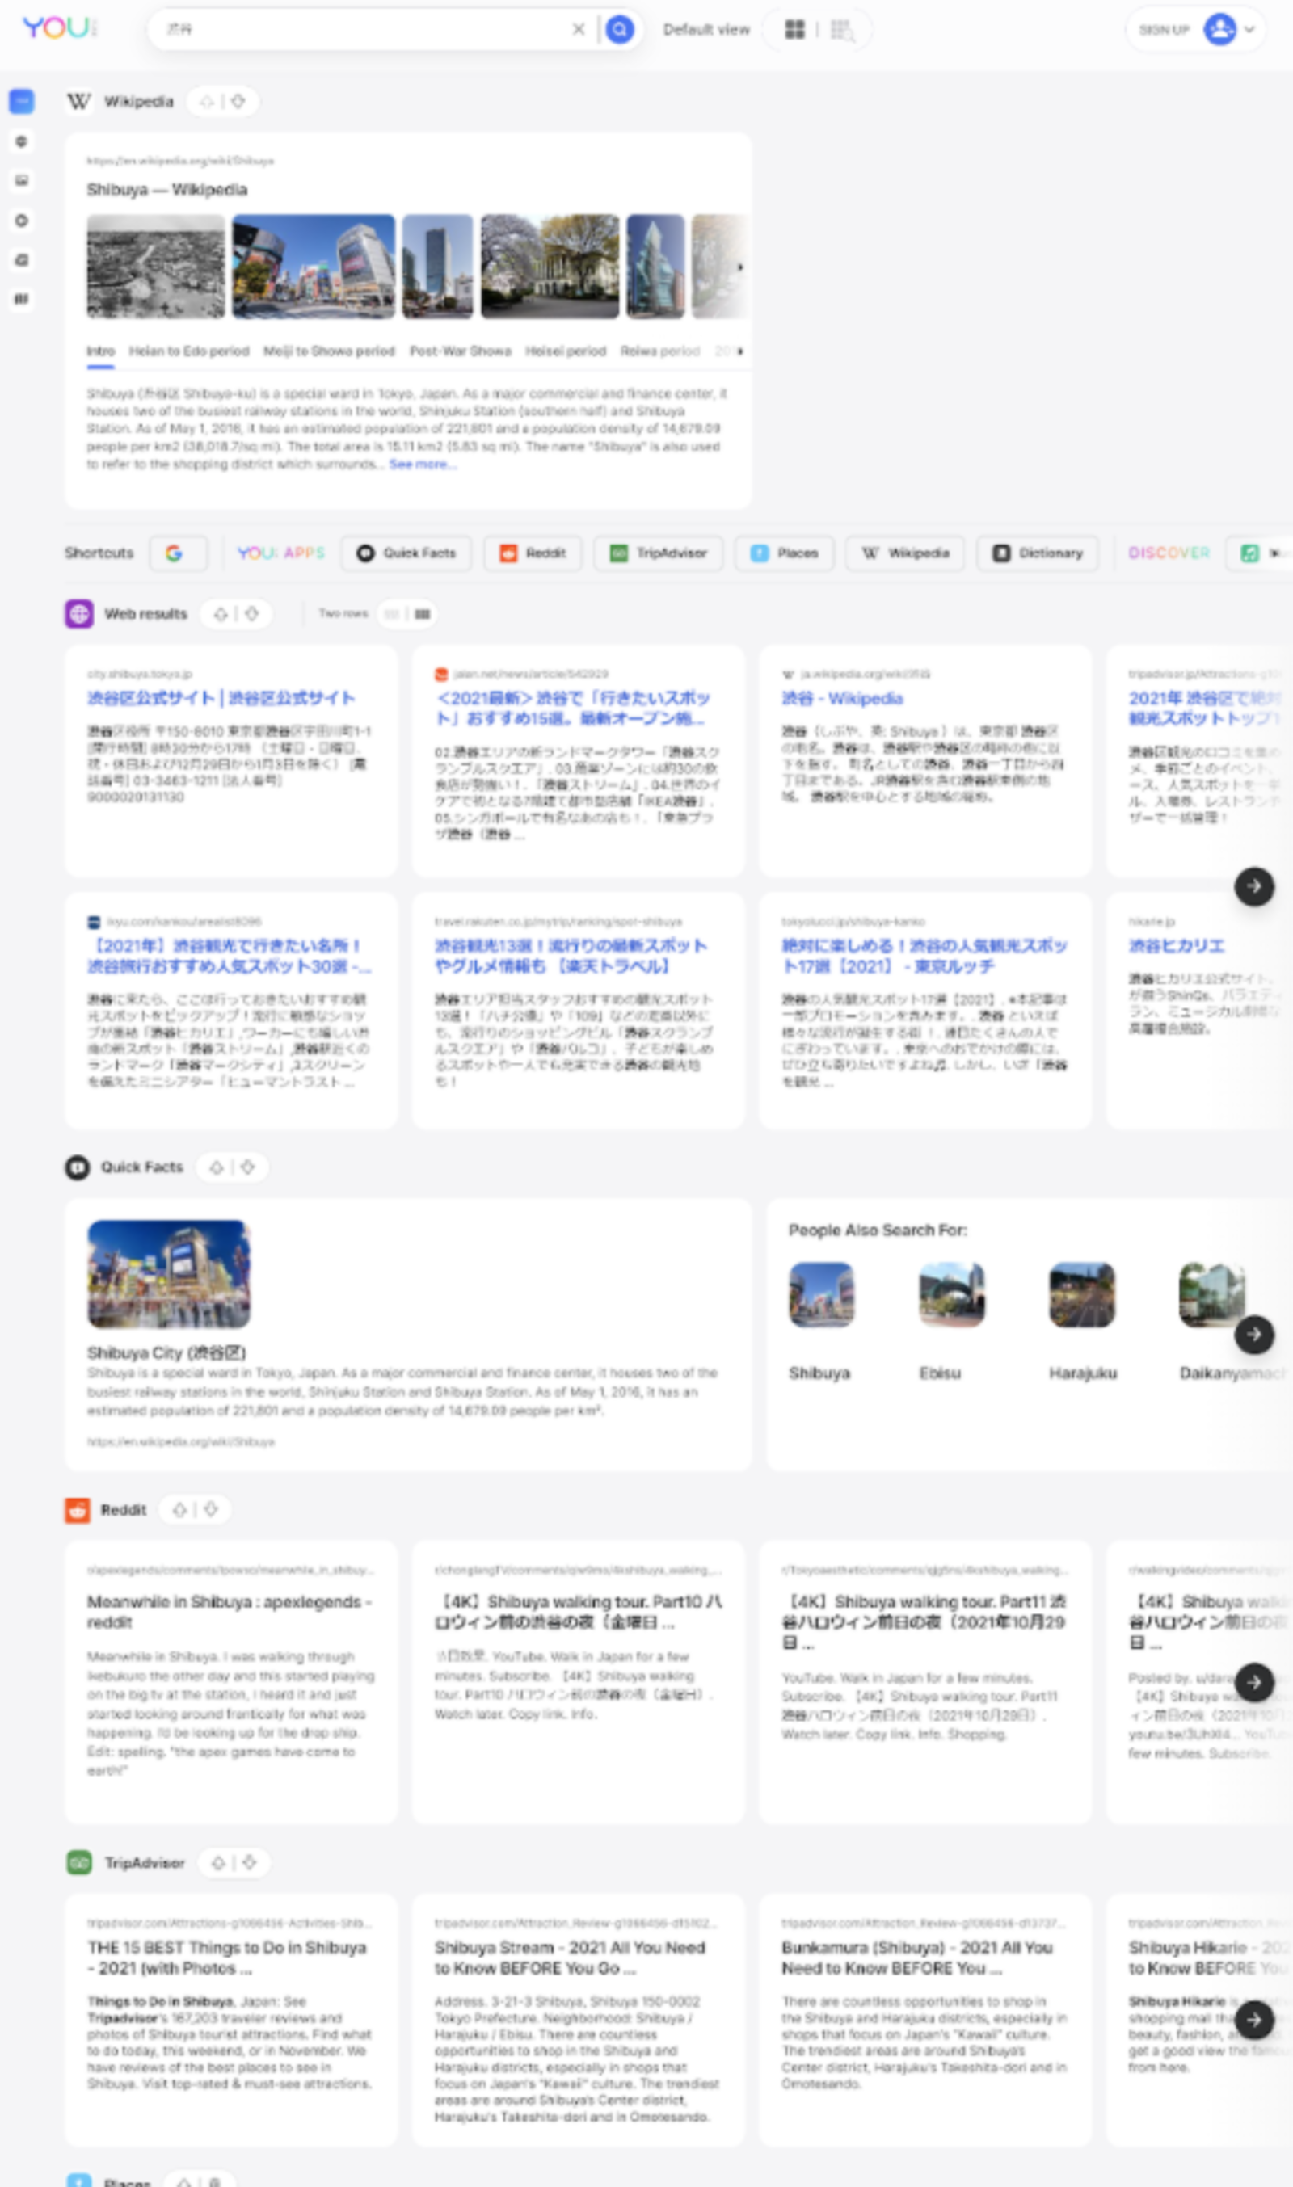Screen dimensions: 1293x2187
Task: Click the SIGN UP button
Action: point(1163,30)
